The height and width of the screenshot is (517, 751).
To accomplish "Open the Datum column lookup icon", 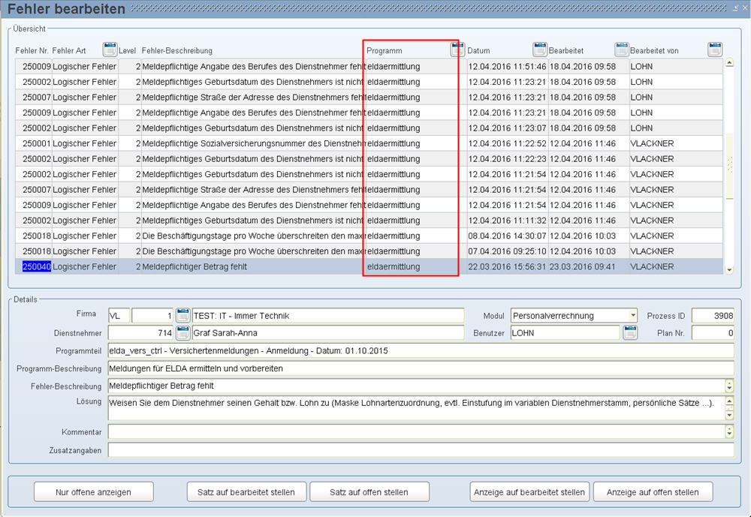I will tap(540, 50).
